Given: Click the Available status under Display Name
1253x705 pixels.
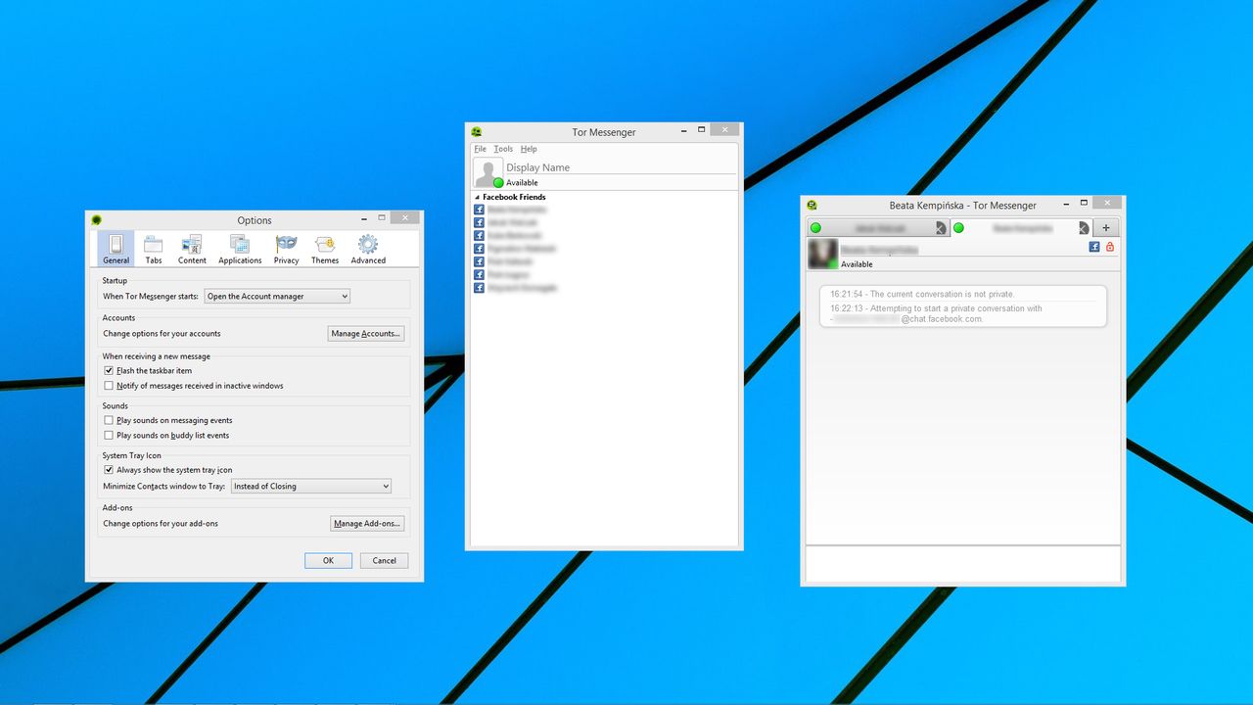Looking at the screenshot, I should click(x=522, y=183).
